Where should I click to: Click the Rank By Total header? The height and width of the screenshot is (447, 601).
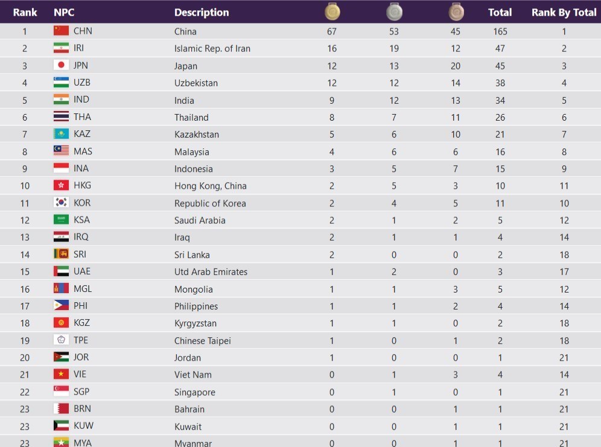(564, 12)
